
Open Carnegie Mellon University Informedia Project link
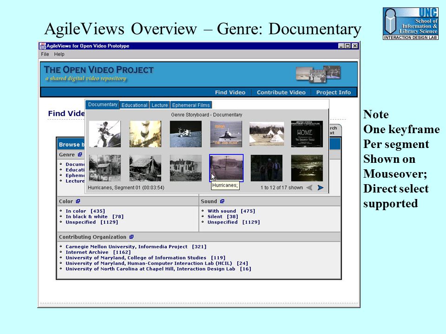click(x=136, y=246)
